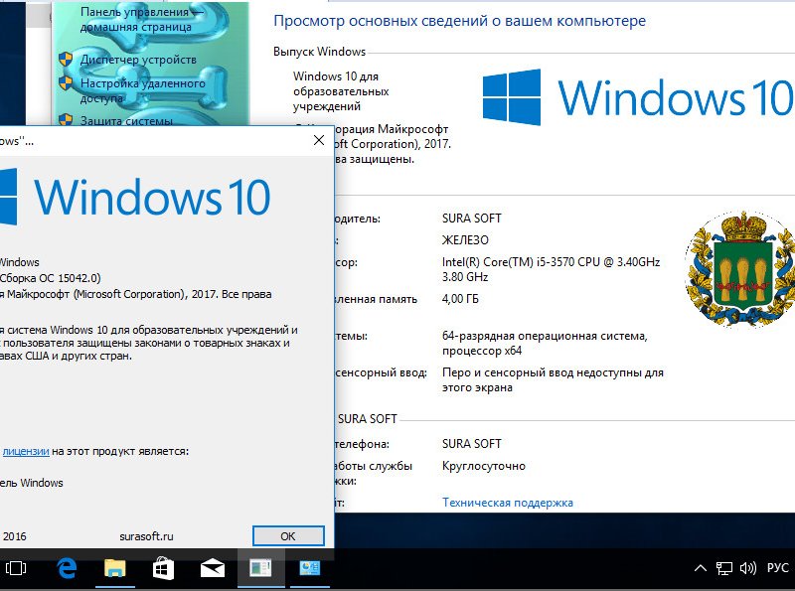This screenshot has width=795, height=591.
Task: Select the Перо и сенсорный ввод недоступны text
Action: tap(553, 380)
